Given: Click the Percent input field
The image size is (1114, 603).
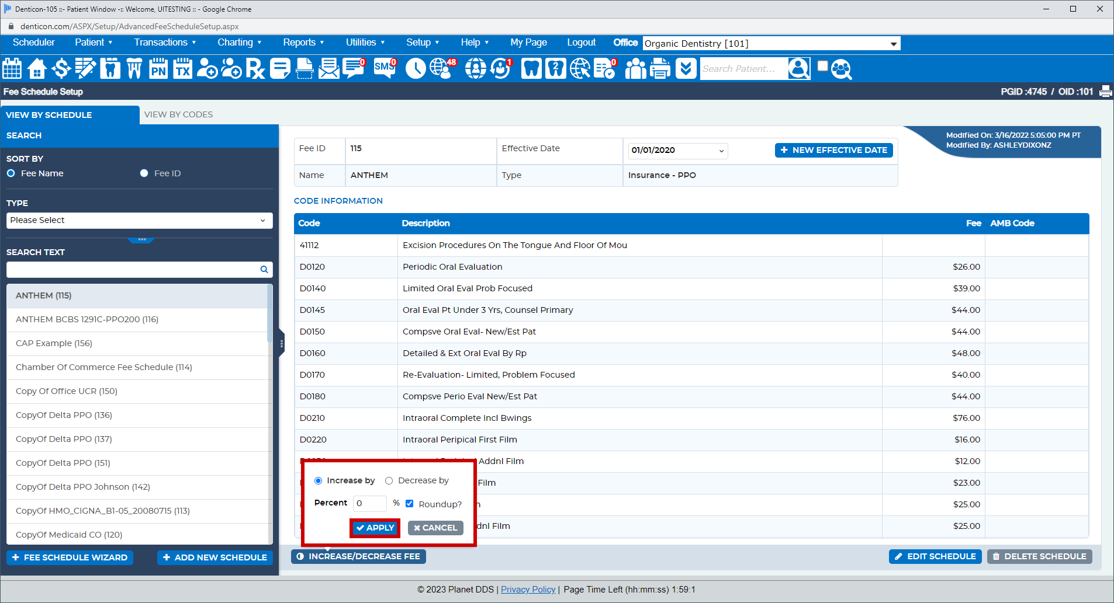Looking at the screenshot, I should [x=370, y=503].
